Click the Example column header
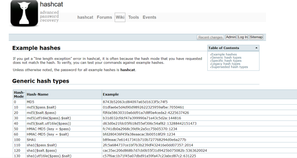The image size is (297, 158). (199, 95)
